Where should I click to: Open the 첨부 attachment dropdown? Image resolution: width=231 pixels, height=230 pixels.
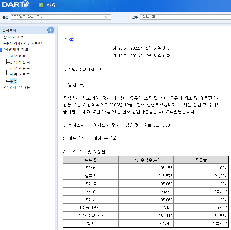pos(185,17)
